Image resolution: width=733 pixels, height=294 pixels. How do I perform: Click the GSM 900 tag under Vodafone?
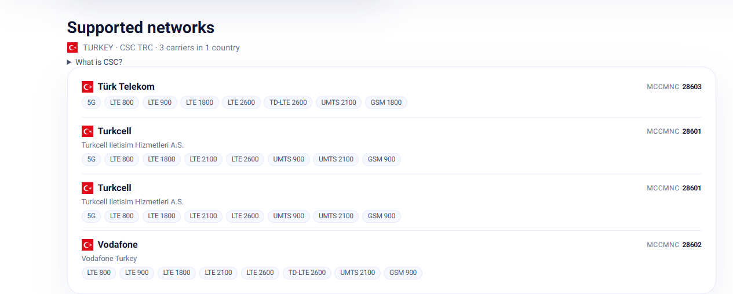click(403, 273)
